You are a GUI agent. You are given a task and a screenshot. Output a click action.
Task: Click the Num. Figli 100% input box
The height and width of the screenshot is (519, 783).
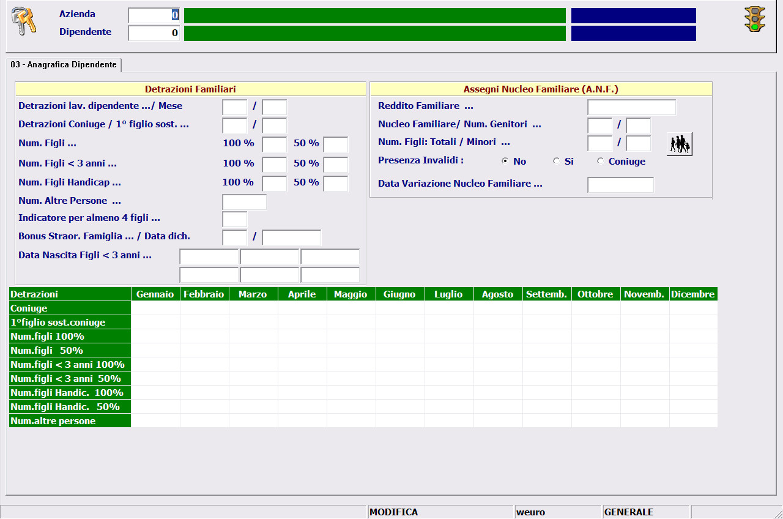pos(274,144)
